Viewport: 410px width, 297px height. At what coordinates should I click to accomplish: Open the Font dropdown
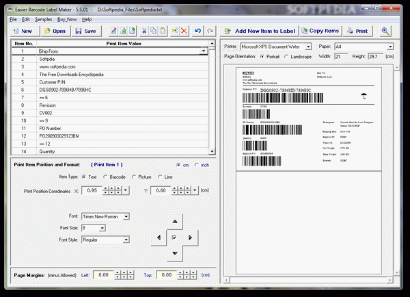point(126,217)
